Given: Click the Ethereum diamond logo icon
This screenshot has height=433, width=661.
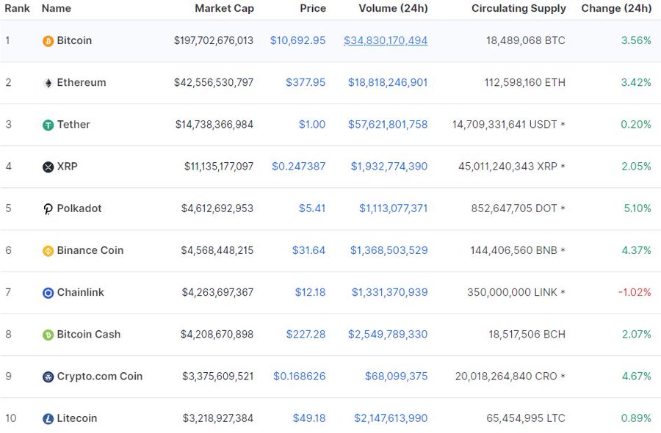Looking at the screenshot, I should (48, 83).
